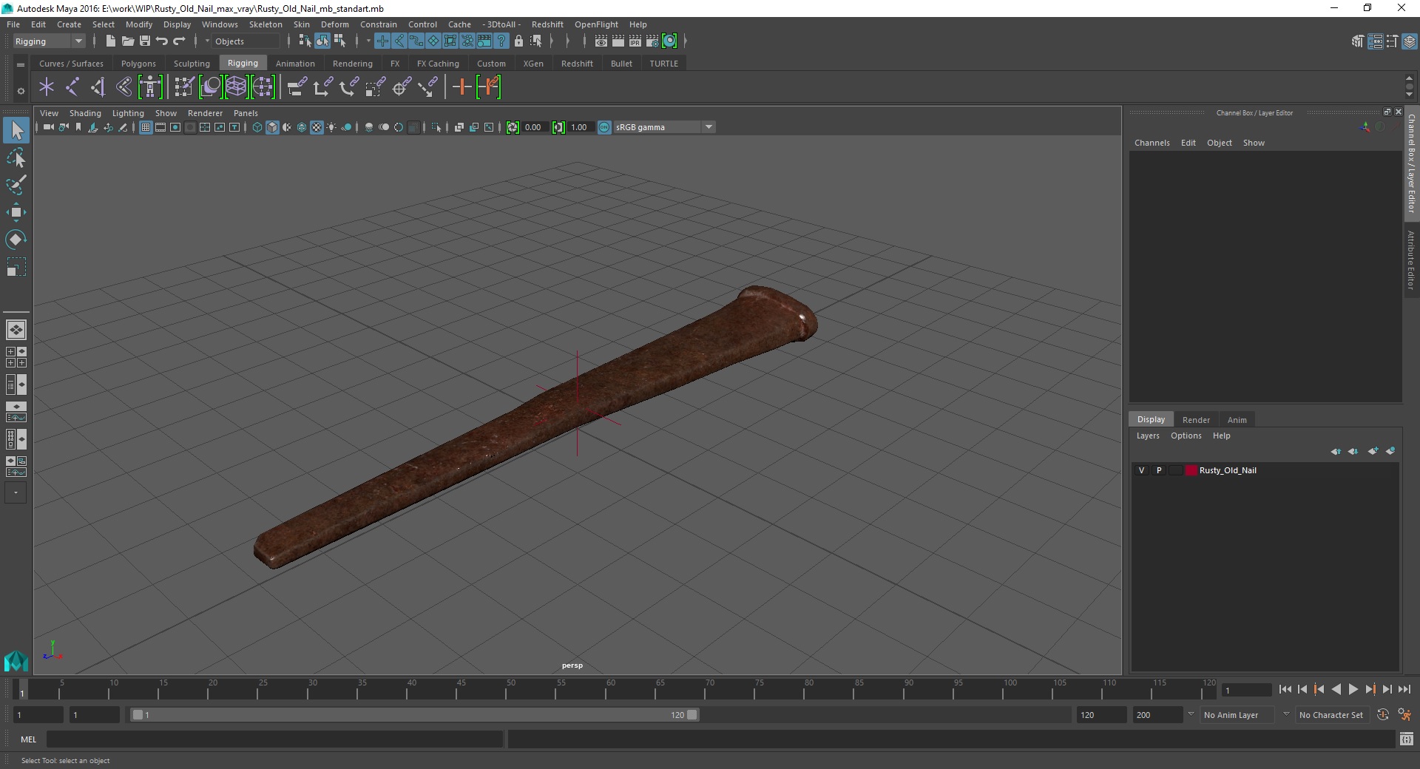This screenshot has height=769, width=1420.
Task: Toggle visibility V of Rusty_Old_Nail layer
Action: point(1141,470)
